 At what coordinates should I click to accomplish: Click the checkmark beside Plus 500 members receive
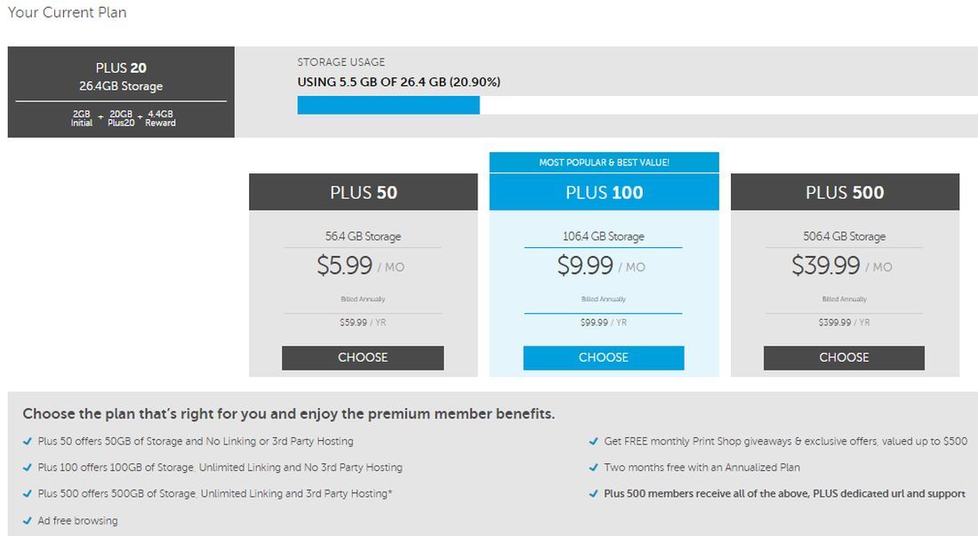coord(593,493)
